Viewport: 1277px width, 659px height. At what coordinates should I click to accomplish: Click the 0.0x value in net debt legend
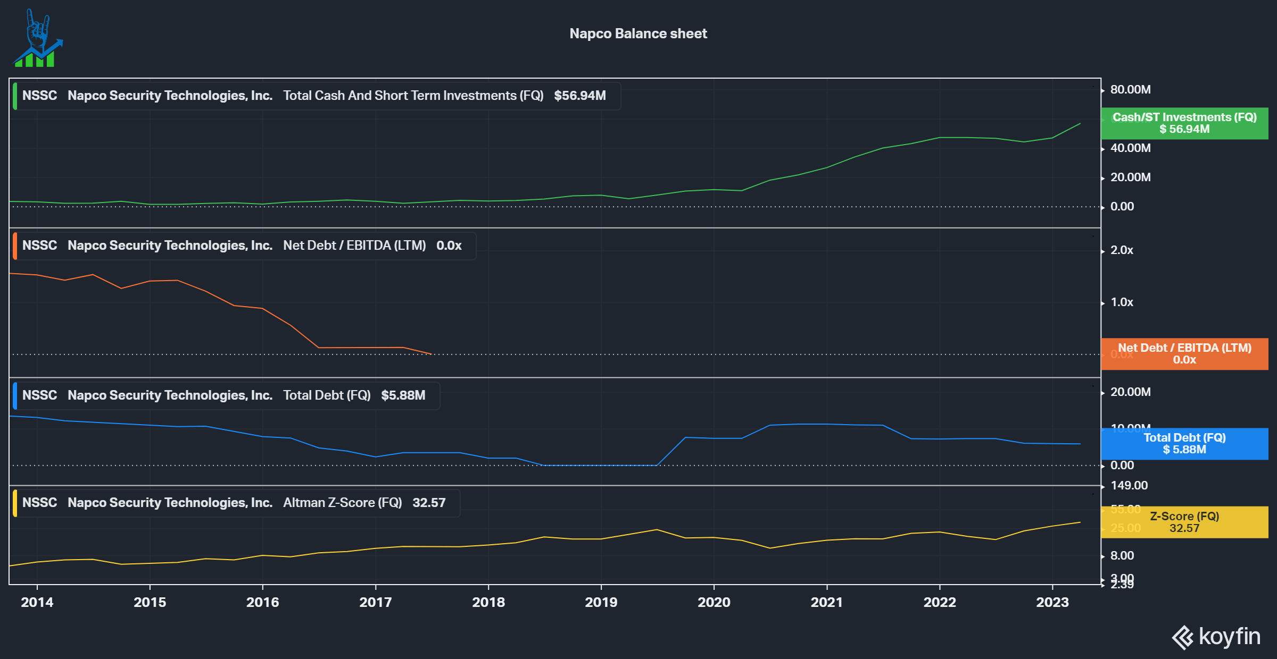[449, 246]
